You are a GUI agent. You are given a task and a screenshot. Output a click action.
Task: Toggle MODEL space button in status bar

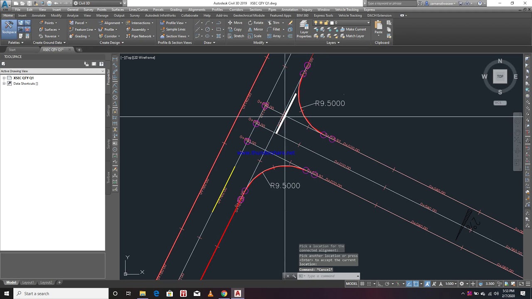point(352,284)
